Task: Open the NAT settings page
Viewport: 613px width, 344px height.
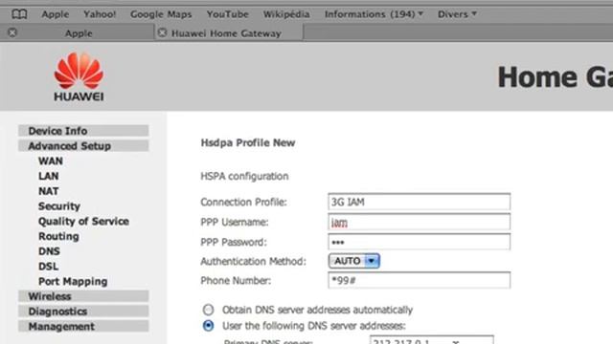Action: (x=49, y=191)
